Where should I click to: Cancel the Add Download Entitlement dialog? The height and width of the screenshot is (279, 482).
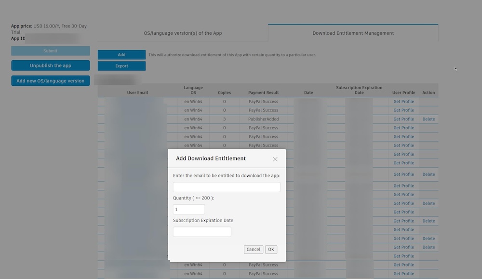253,249
